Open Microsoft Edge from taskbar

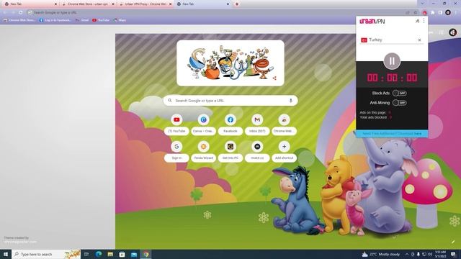pos(99,254)
